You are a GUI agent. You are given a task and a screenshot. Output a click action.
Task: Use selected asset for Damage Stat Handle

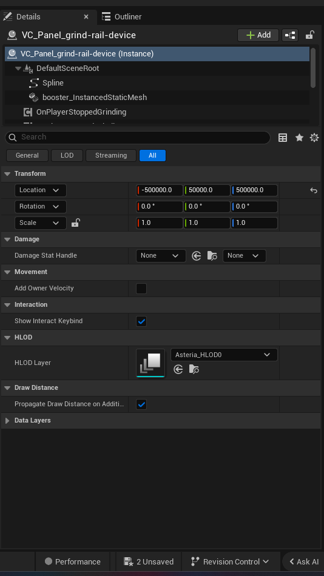pos(197,256)
